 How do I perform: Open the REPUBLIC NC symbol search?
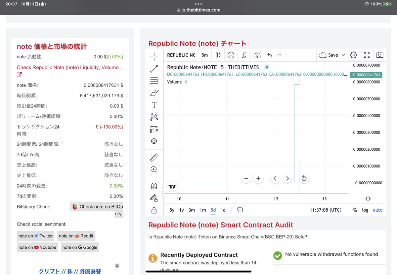point(181,55)
